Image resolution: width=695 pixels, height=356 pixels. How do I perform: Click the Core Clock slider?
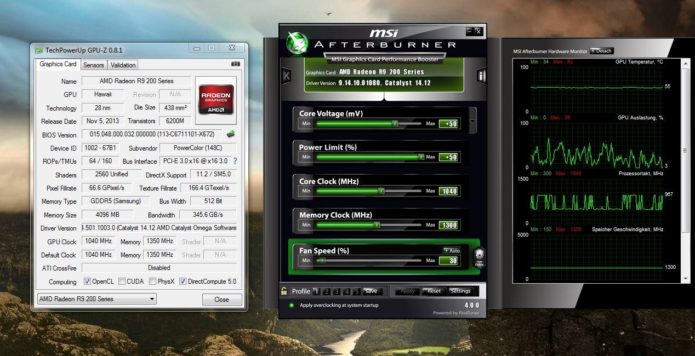(x=368, y=191)
